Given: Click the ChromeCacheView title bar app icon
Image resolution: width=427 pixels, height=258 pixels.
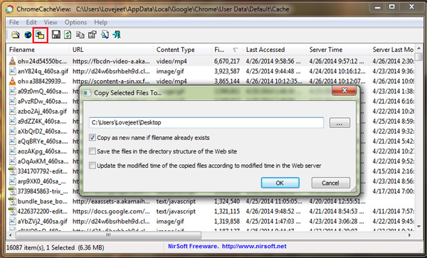Looking at the screenshot, I should click(9, 9).
